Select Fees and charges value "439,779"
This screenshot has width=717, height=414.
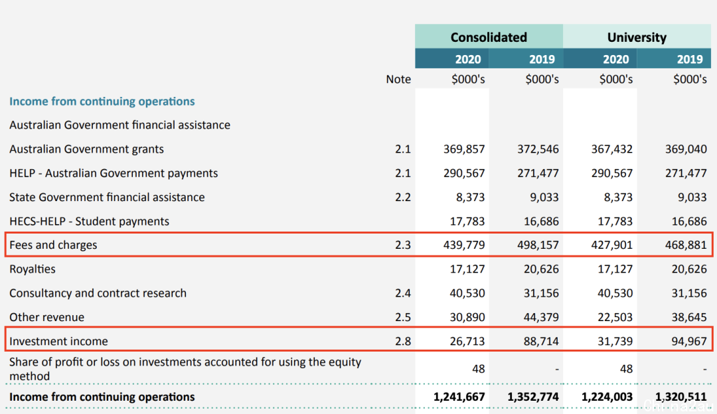coord(464,245)
